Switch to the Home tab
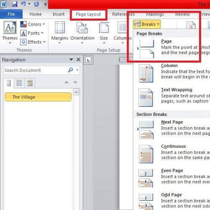Viewport: 210px width, 210px height. [x=35, y=14]
